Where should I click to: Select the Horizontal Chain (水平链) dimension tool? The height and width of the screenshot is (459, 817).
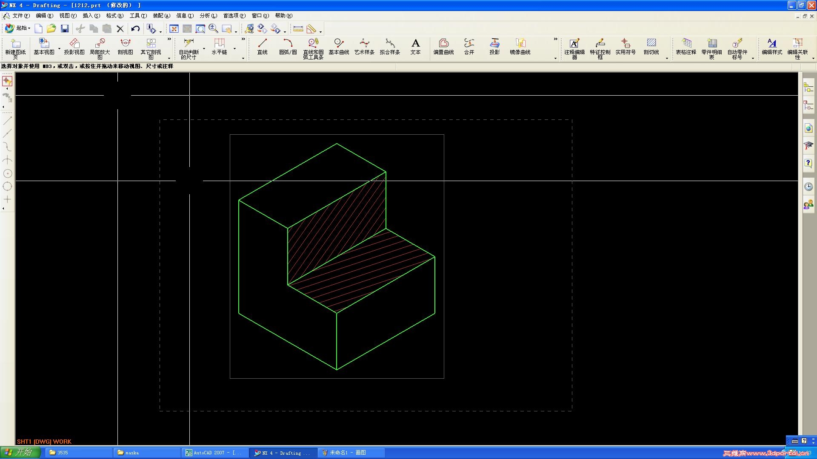pos(219,46)
